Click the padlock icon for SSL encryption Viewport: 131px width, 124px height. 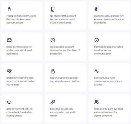pos(53,71)
